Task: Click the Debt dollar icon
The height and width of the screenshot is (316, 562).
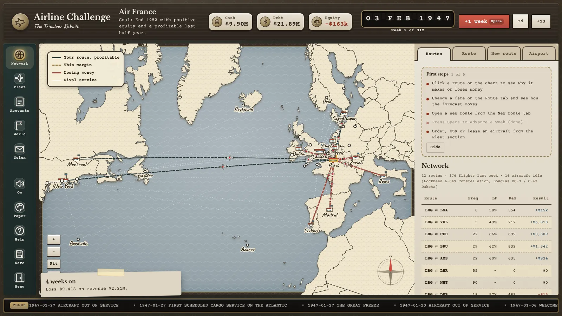Action: (x=265, y=22)
